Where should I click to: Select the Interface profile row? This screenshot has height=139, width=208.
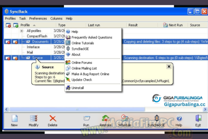coord(33,47)
